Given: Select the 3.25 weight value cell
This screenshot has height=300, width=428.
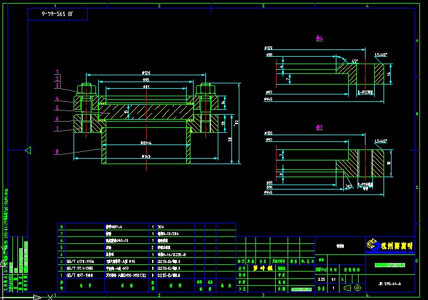Looking at the screenshot, I should coord(320,280).
